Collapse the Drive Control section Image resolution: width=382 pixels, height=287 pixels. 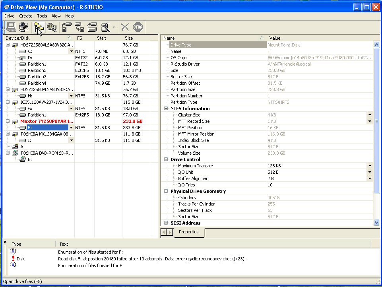(x=166, y=159)
